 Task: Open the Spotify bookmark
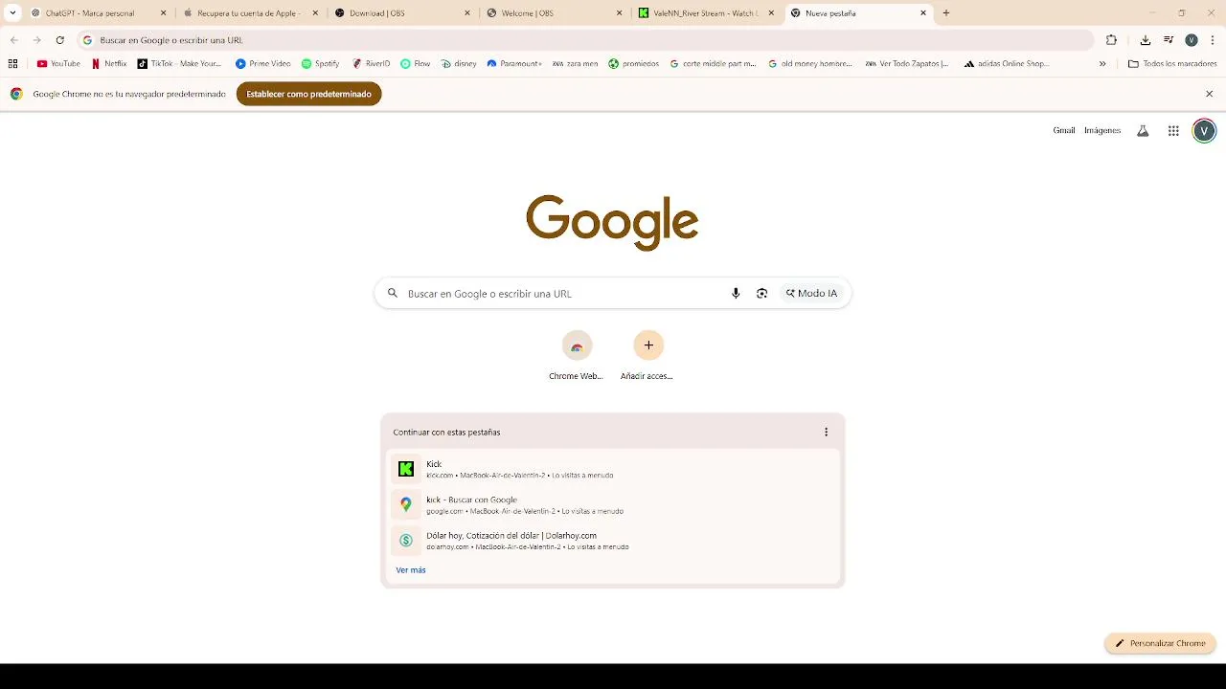(x=320, y=64)
